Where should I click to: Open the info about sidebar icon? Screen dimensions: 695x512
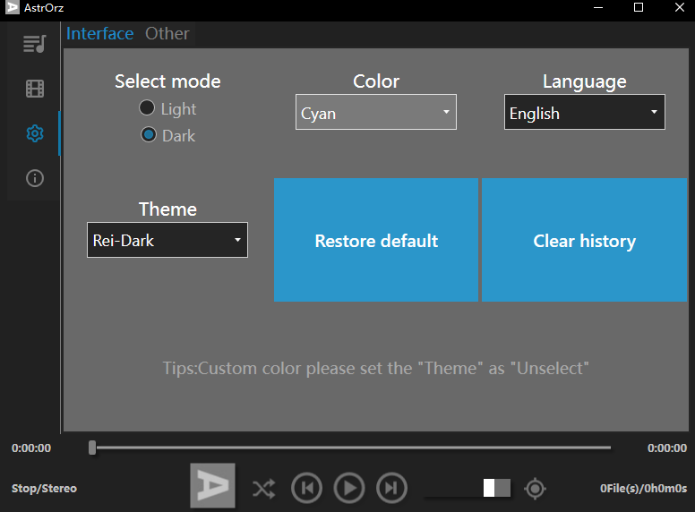point(35,178)
